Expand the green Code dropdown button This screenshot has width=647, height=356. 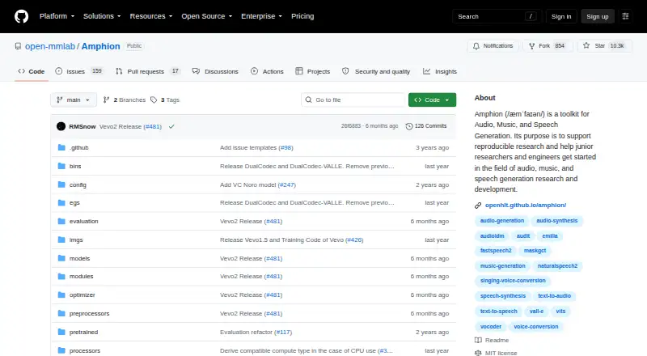(x=432, y=100)
